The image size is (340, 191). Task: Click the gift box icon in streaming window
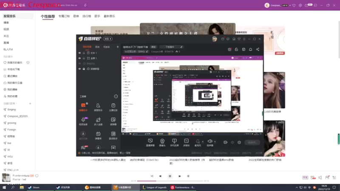point(229,49)
